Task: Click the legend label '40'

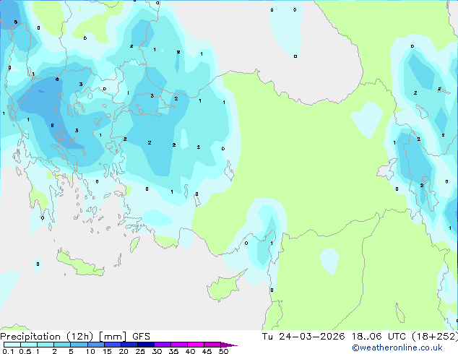Action: [190, 351]
